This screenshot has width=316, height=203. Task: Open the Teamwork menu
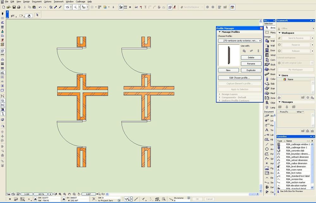click(x=59, y=2)
